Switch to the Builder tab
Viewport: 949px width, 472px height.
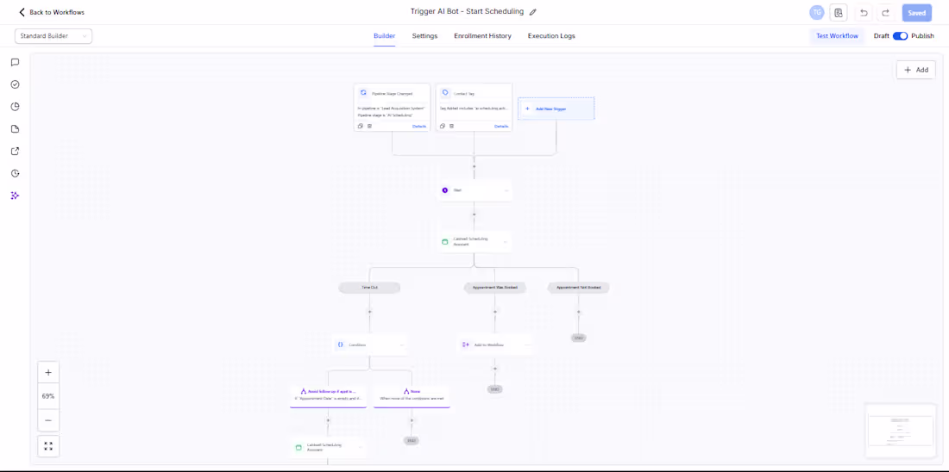pos(384,36)
